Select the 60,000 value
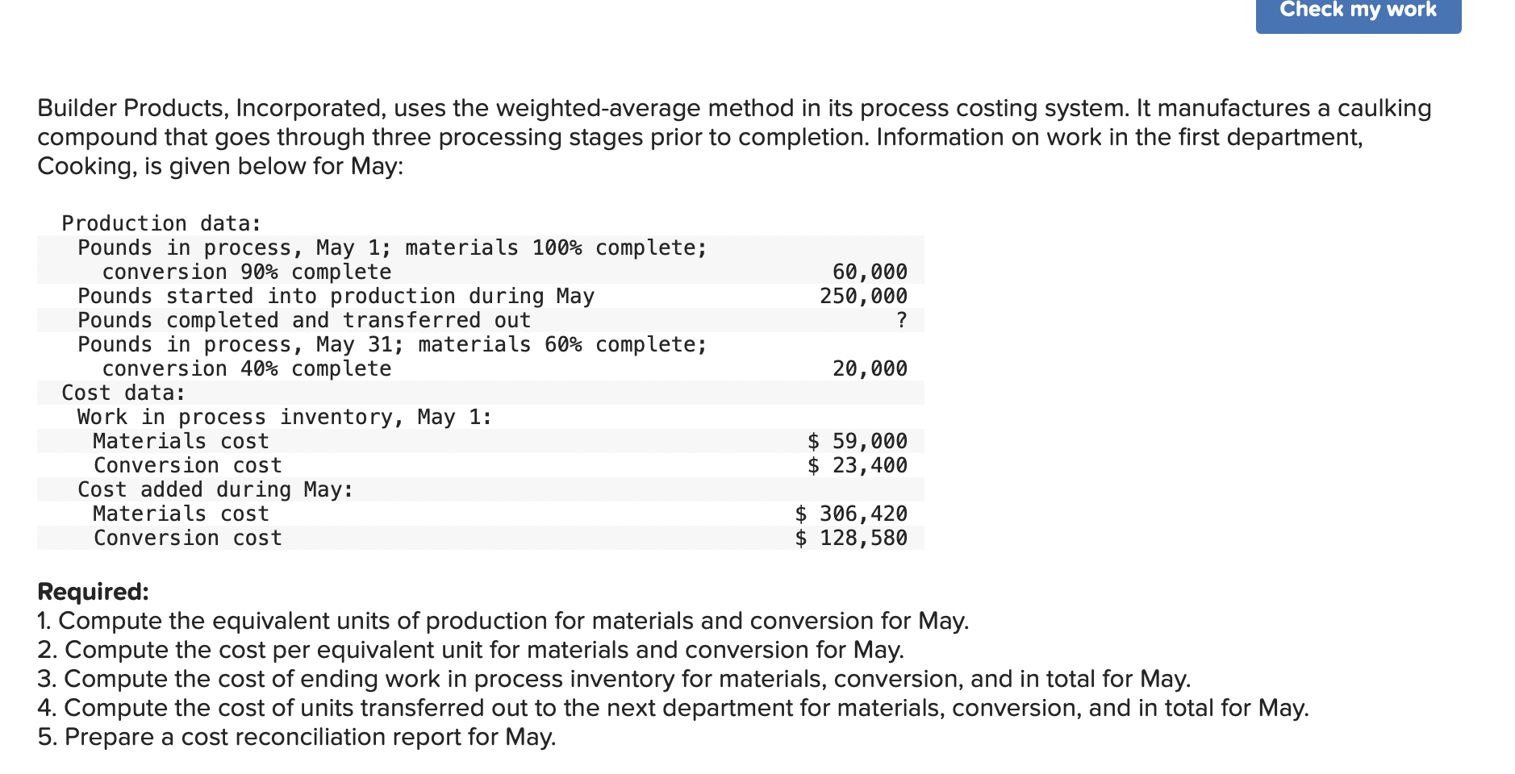1515x774 pixels. [870, 272]
